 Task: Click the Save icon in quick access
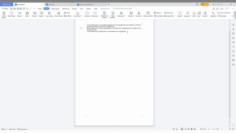pos(15,9)
